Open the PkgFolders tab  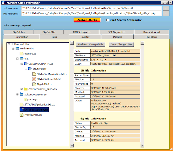152,37
